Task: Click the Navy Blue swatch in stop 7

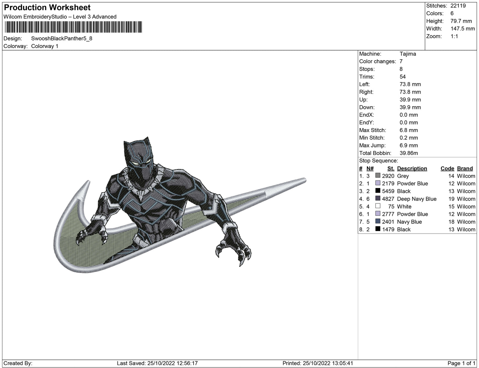Action: click(x=378, y=221)
